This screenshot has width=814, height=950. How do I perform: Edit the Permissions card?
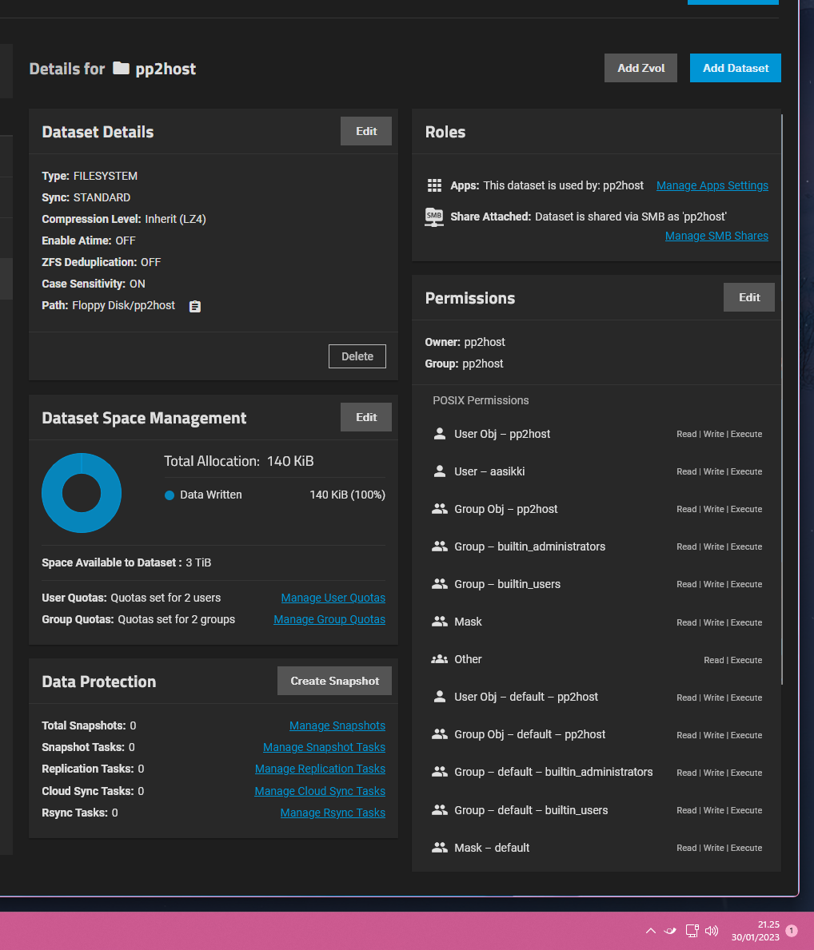[x=749, y=297]
